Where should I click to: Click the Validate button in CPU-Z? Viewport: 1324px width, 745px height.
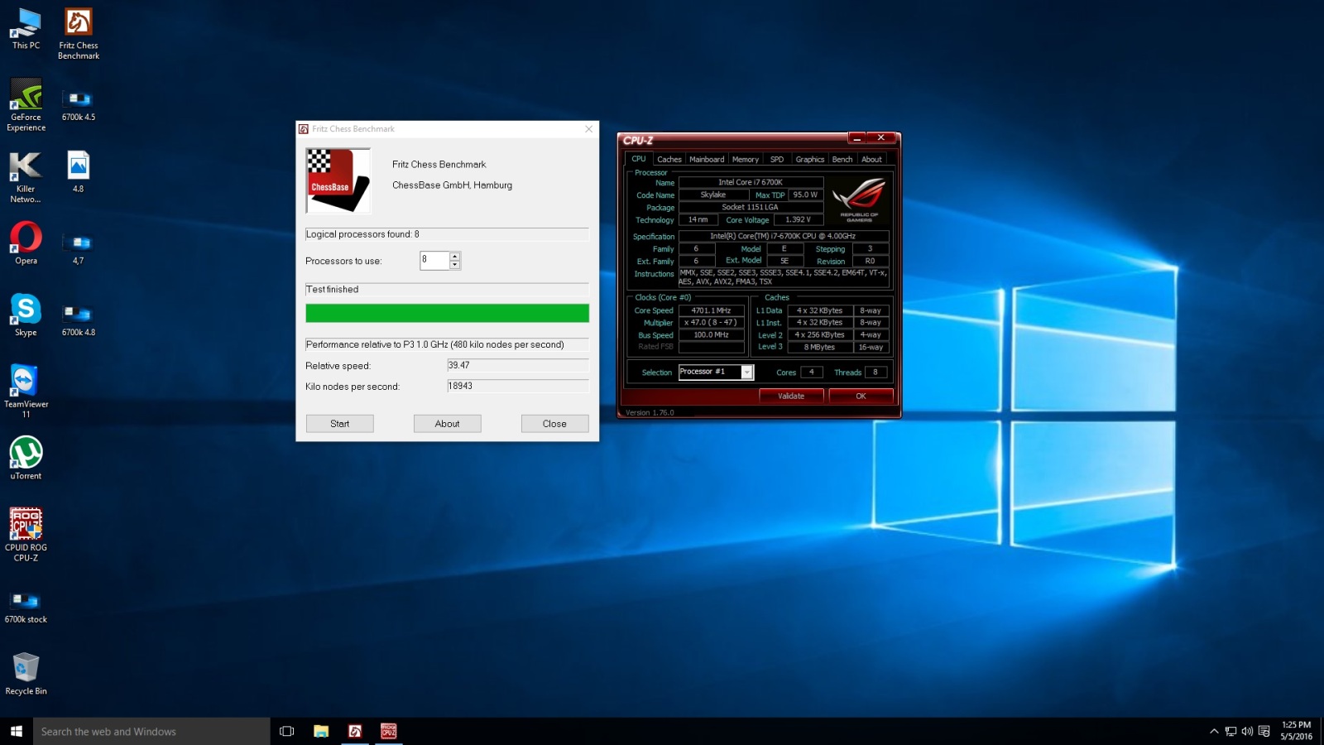pyautogui.click(x=791, y=396)
